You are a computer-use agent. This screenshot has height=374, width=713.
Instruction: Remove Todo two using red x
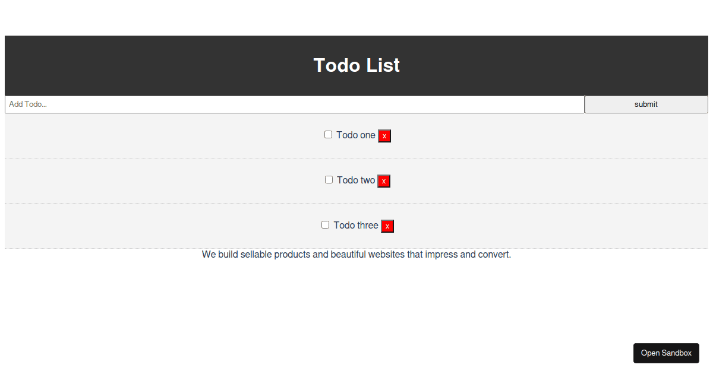[384, 181]
